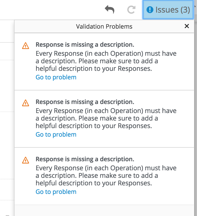The height and width of the screenshot is (216, 197).
Task: Click the empty gray area below the third problem
Action: pos(104,210)
